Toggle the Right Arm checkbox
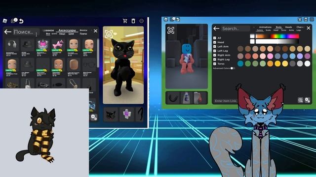This screenshot has width=316, height=177. (x=215, y=55)
